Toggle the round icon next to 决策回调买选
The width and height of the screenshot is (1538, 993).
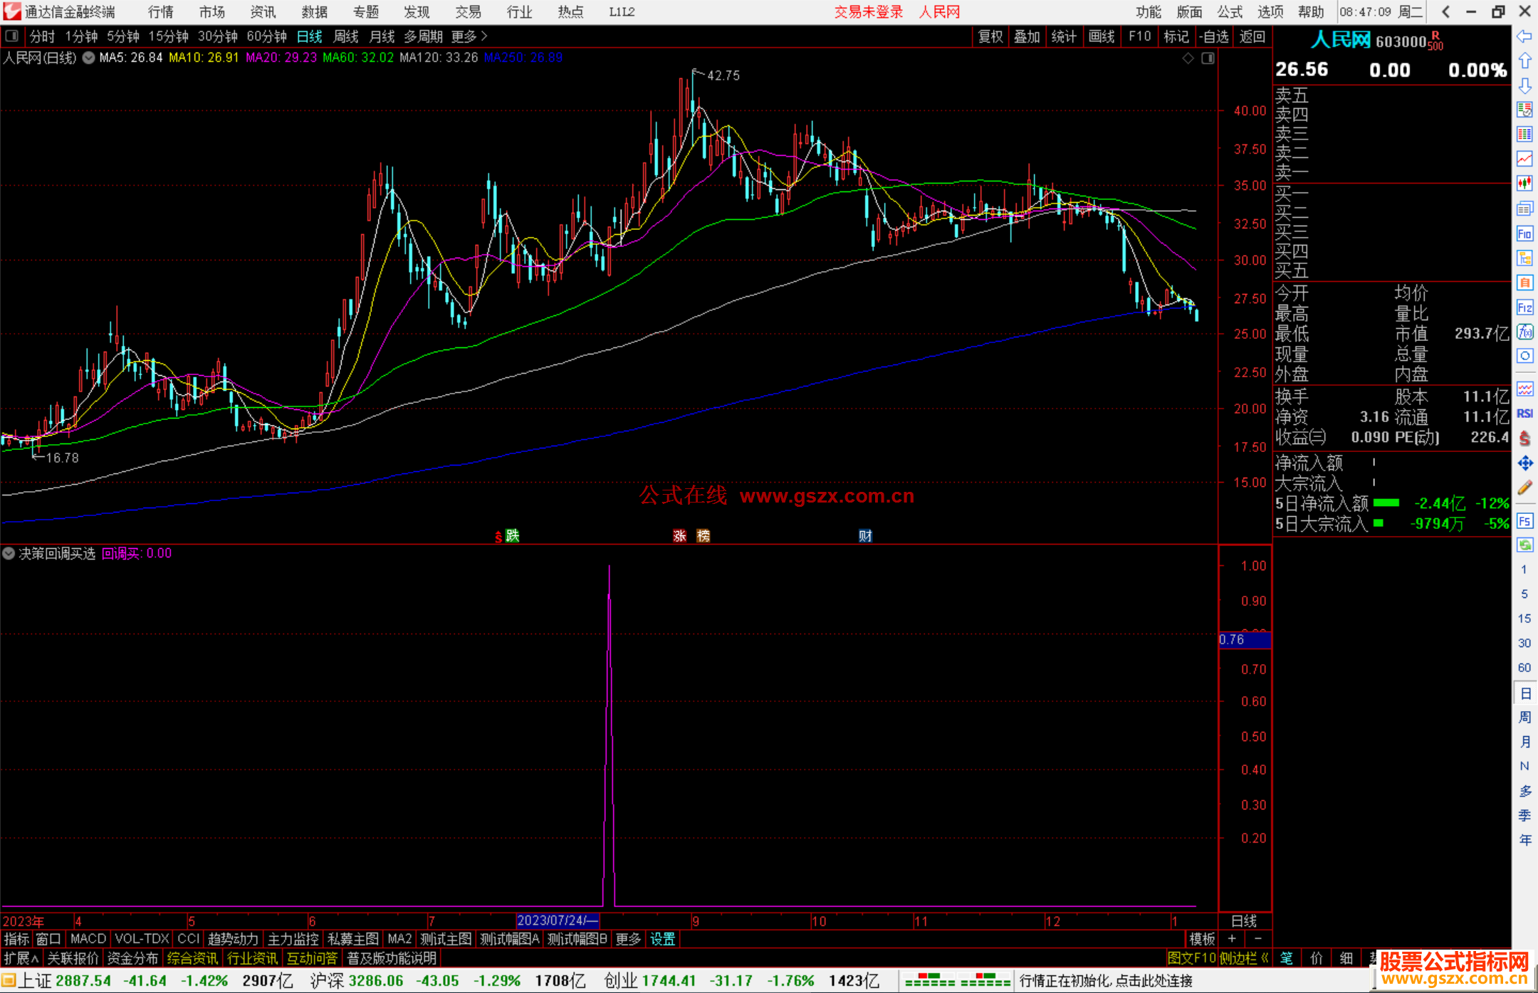tap(9, 553)
